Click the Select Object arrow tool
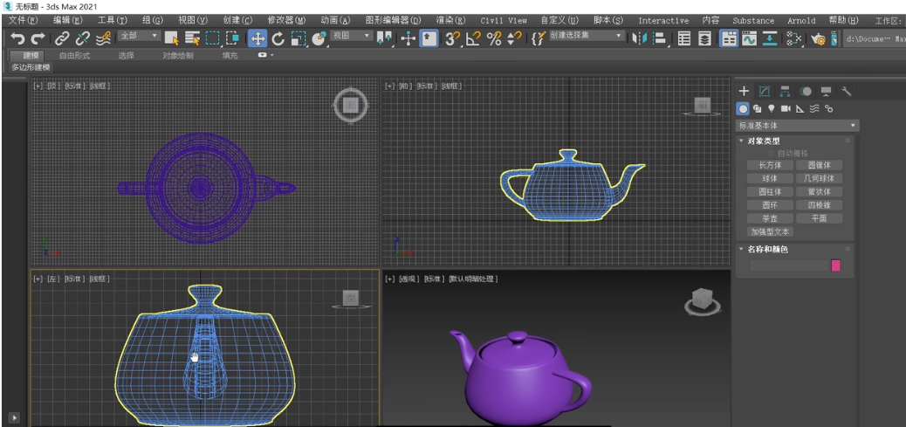Viewport: 906px width, 427px height. (x=172, y=38)
